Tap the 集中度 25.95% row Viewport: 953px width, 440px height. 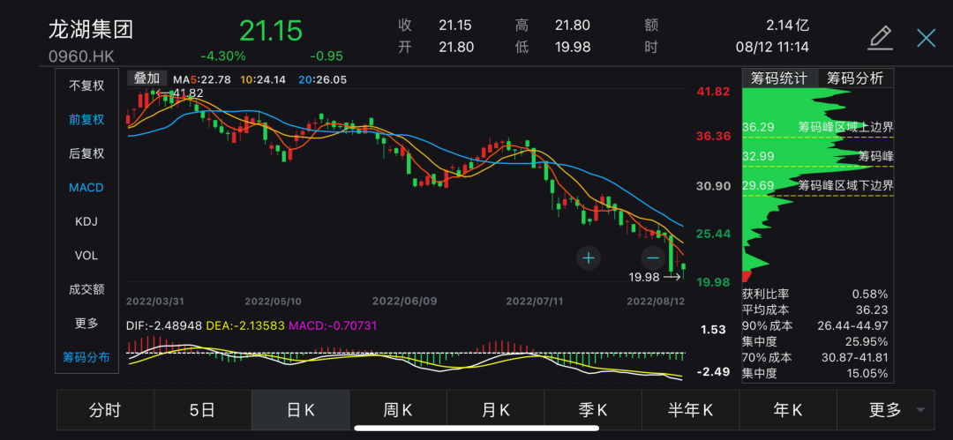click(815, 341)
